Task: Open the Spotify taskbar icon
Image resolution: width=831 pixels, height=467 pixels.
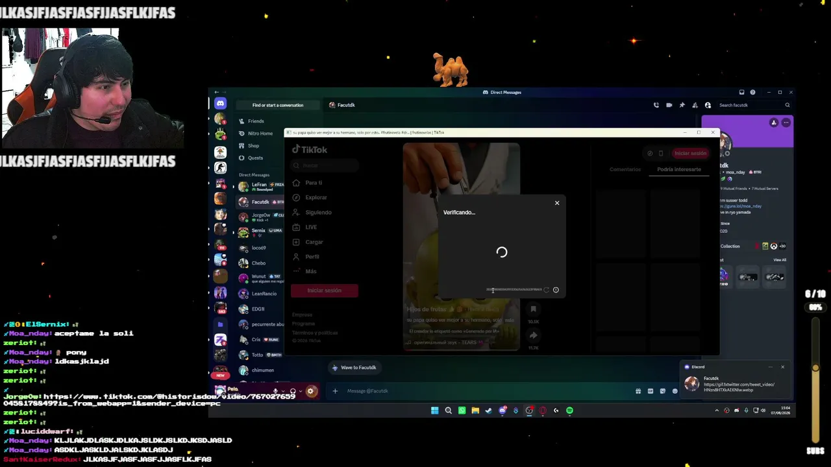Action: 569,411
